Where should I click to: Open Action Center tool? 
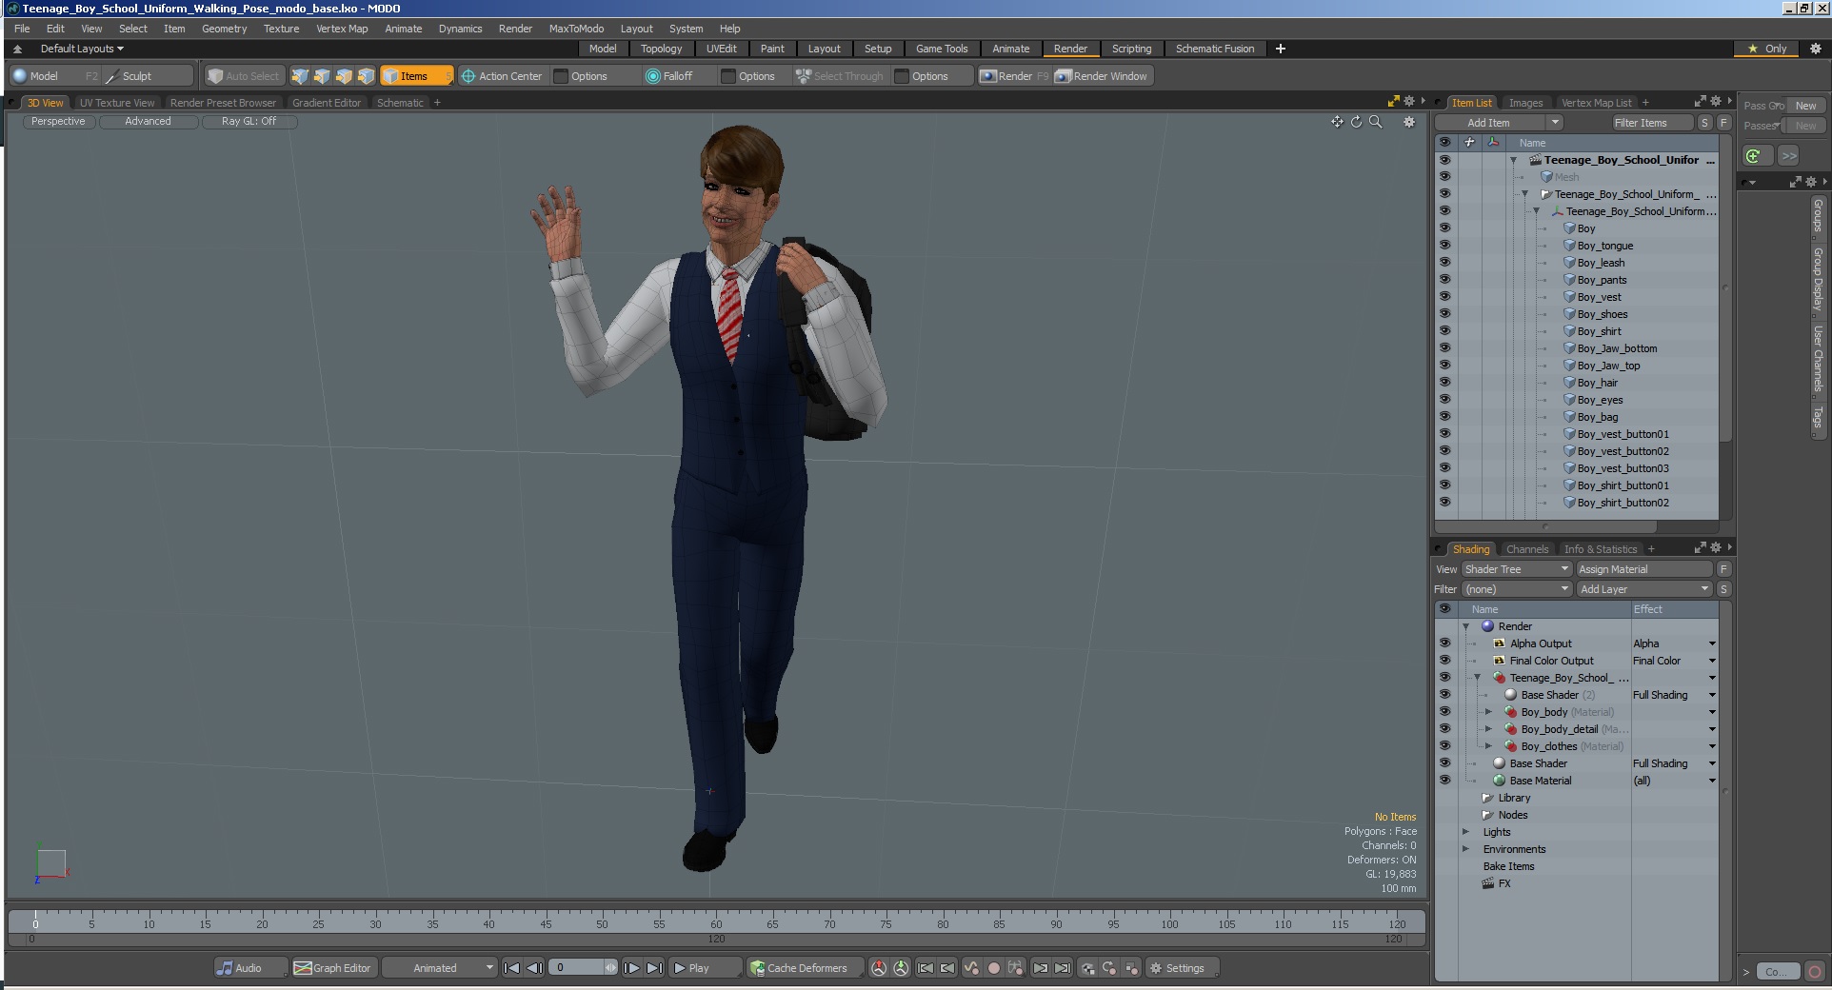pyautogui.click(x=502, y=76)
